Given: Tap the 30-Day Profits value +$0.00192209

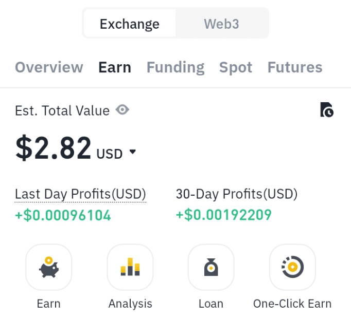Looking at the screenshot, I should (224, 215).
